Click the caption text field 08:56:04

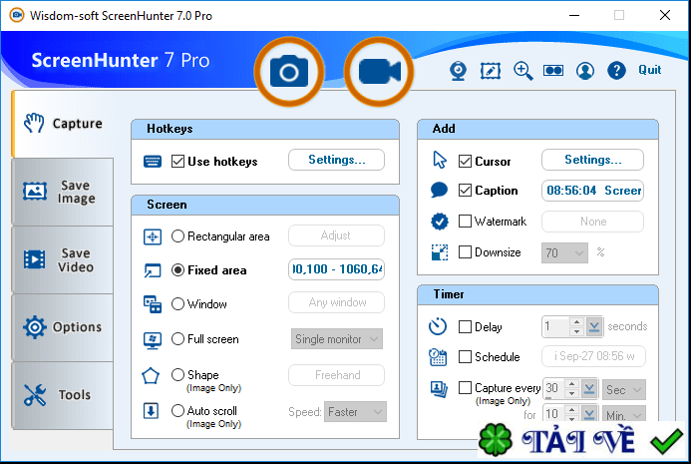pyautogui.click(x=592, y=191)
